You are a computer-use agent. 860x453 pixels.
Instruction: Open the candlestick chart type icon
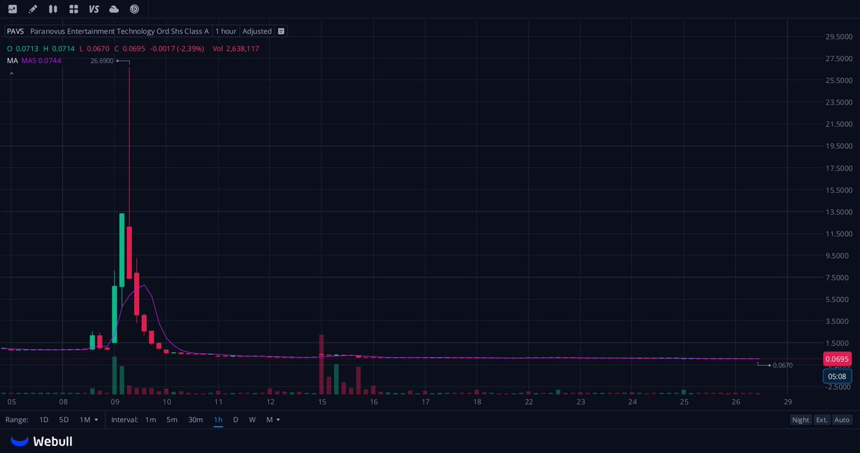pyautogui.click(x=53, y=9)
